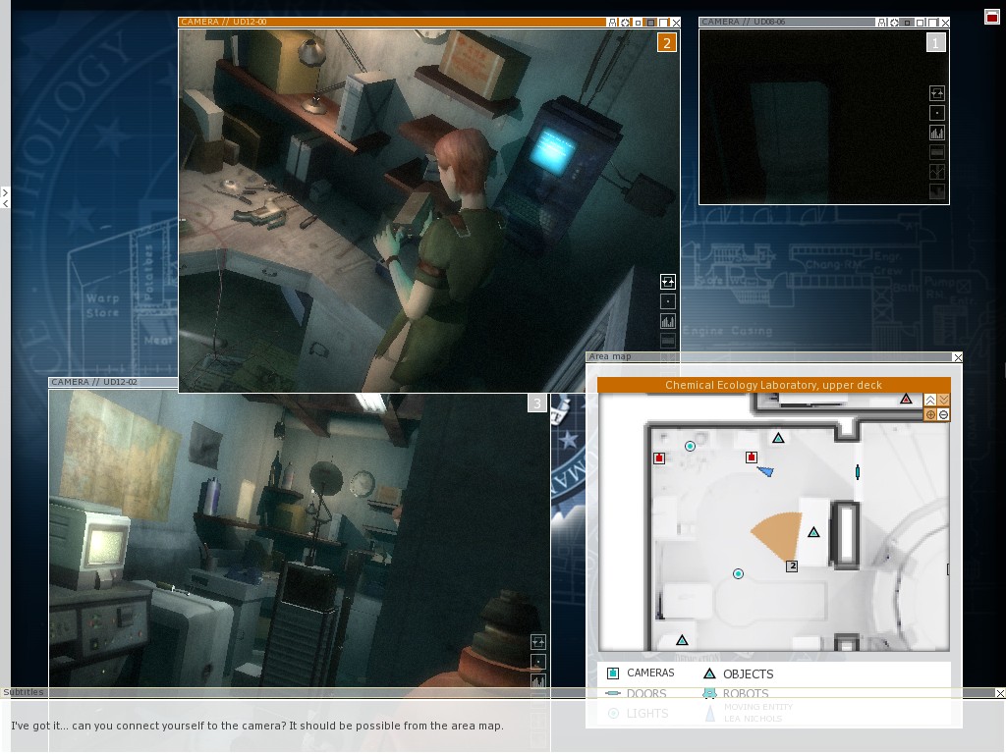The image size is (1006, 754).
Task: Click the camera swap icon in camera UD12-00 window
Action: point(668,283)
